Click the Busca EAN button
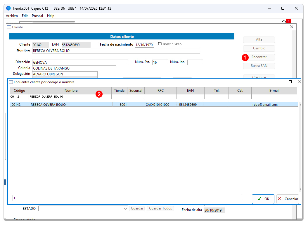Viewport: 308px width, 225px height. [x=259, y=66]
